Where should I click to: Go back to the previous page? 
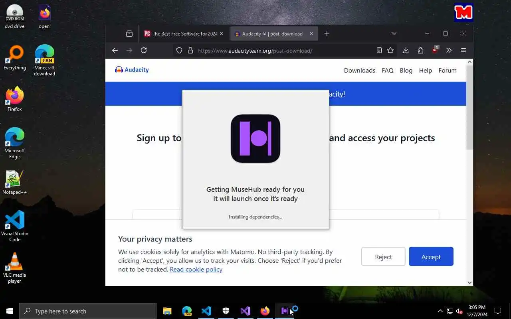115,50
